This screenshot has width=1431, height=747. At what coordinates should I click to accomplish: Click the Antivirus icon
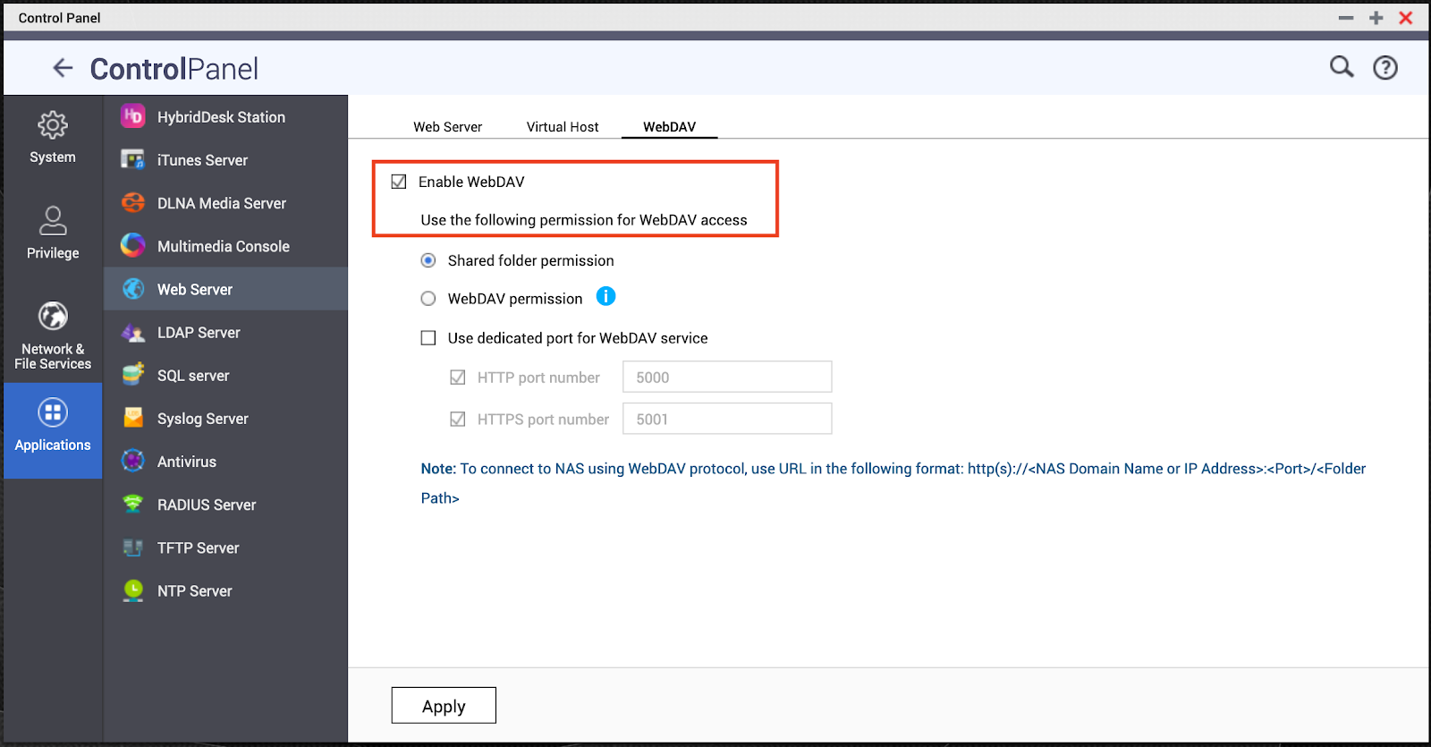(x=133, y=461)
